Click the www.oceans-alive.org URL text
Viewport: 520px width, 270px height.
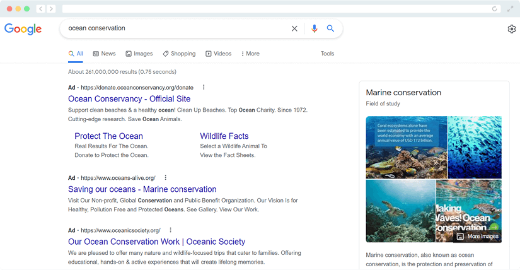point(118,178)
